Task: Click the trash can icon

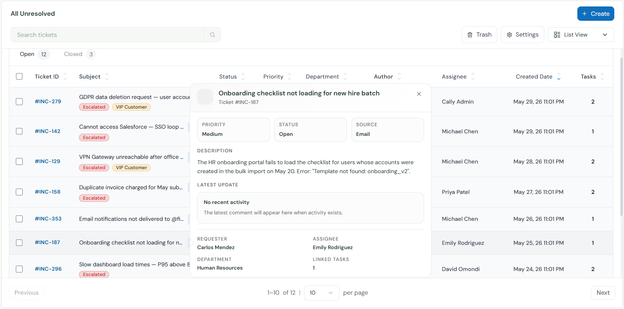Action: click(x=470, y=35)
